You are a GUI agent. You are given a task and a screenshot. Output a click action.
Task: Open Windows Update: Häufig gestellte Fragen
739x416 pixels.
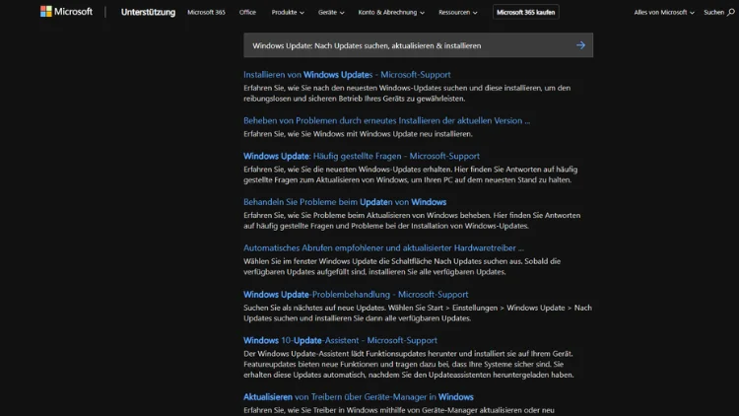pyautogui.click(x=362, y=156)
